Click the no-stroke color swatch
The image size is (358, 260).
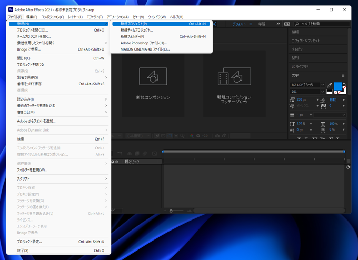(x=336, y=92)
